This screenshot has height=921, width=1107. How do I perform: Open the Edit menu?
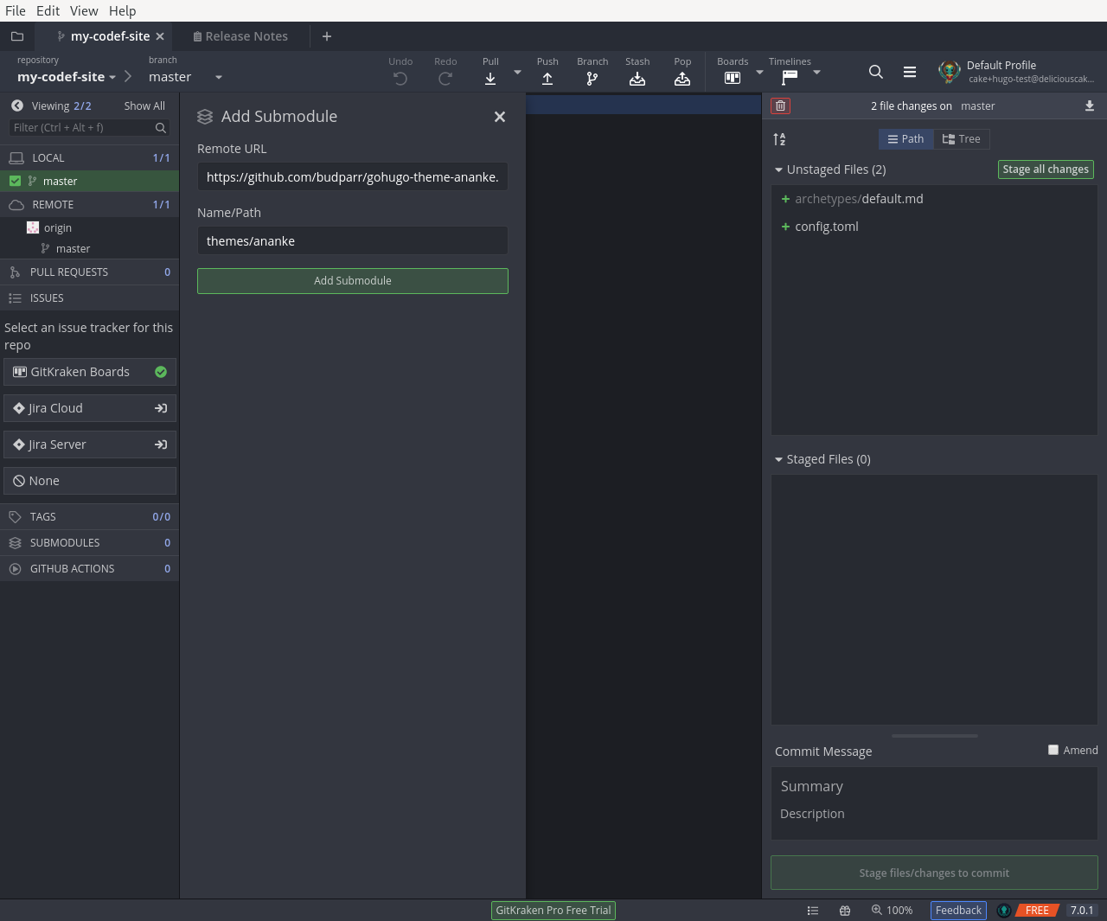48,10
